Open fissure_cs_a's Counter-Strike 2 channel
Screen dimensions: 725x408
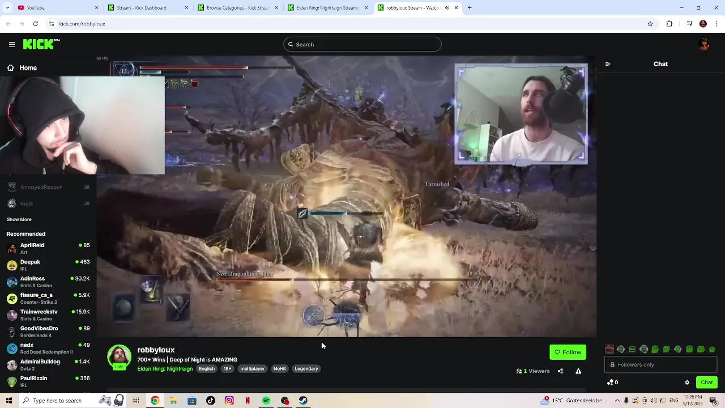48,298
